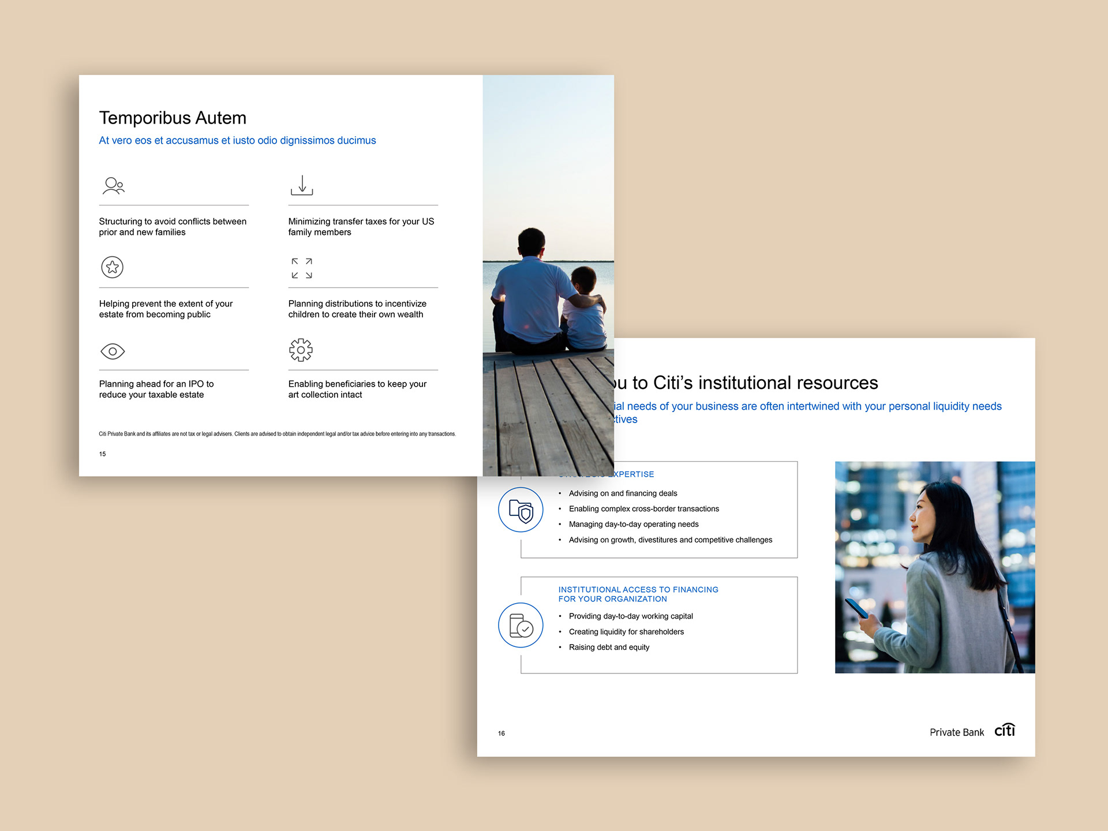Click the eye icon above IPO text
1108x831 pixels.
(113, 351)
